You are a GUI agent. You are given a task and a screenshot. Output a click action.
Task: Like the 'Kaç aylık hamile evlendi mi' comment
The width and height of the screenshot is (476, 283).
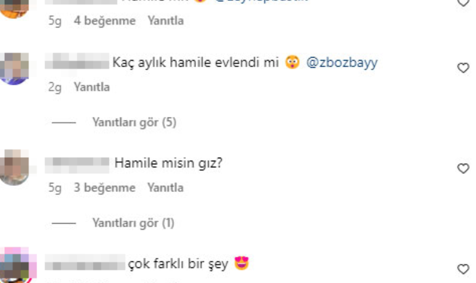pyautogui.click(x=463, y=68)
